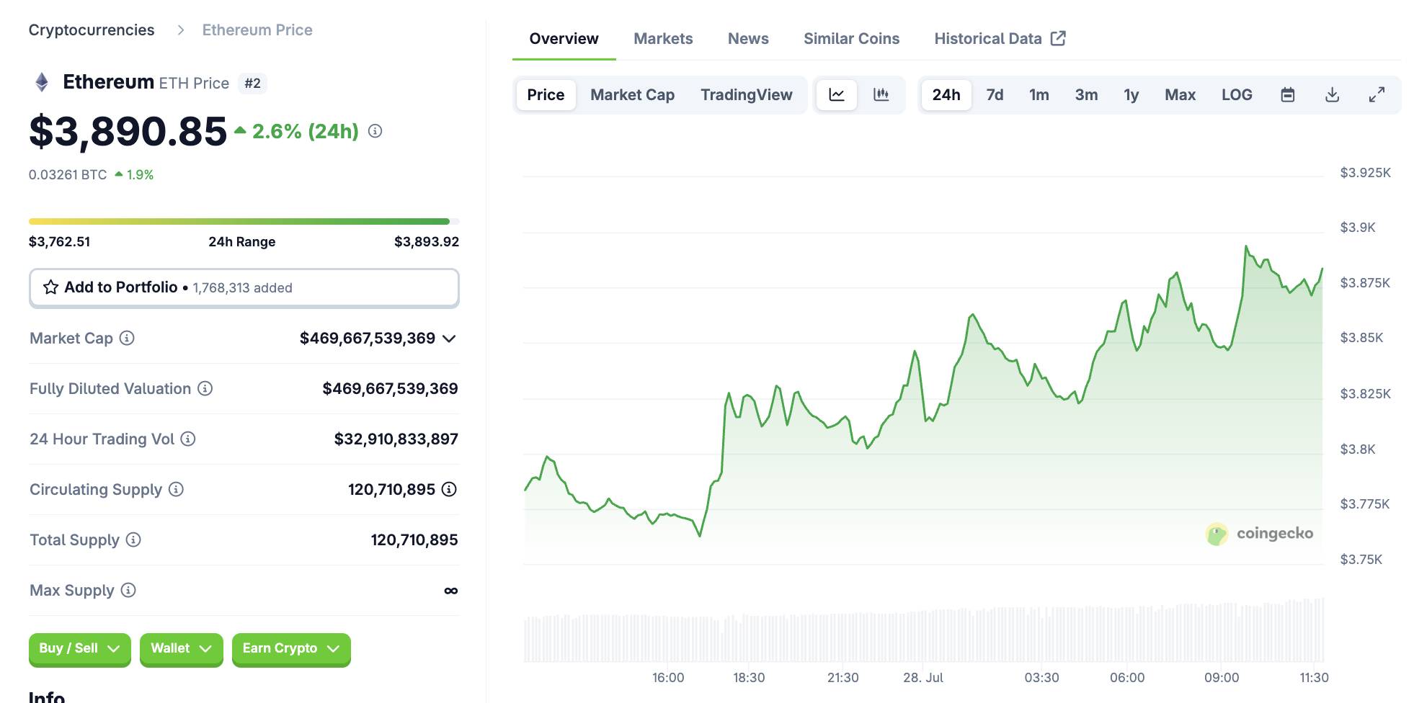Select the Max time range
This screenshot has width=1414, height=703.
coord(1180,94)
